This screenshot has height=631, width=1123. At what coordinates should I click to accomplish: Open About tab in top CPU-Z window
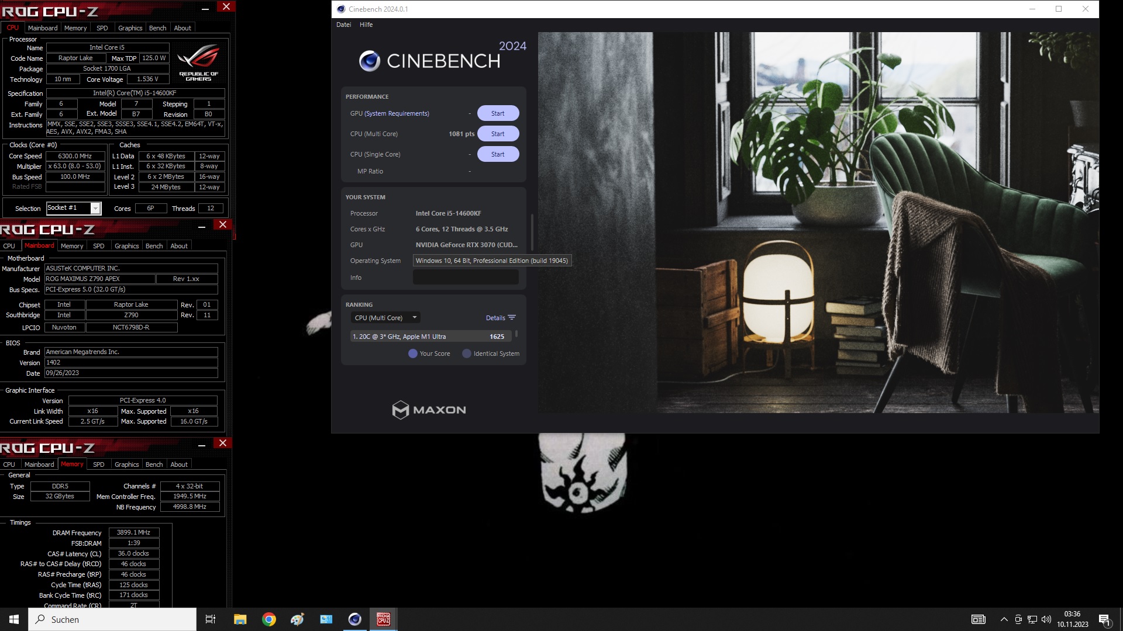point(182,28)
